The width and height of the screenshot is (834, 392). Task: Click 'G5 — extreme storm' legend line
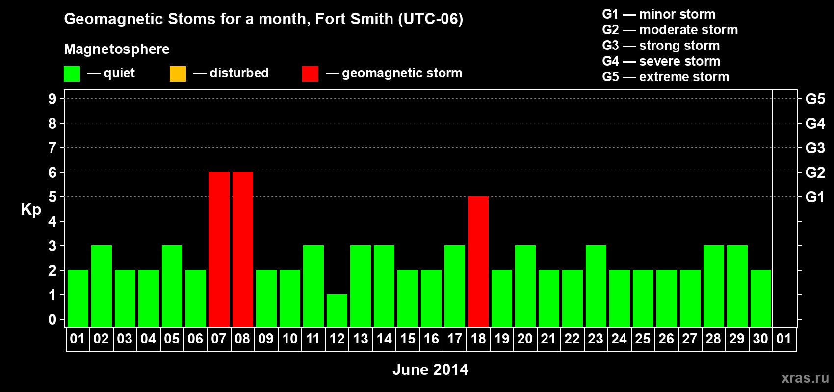point(665,77)
